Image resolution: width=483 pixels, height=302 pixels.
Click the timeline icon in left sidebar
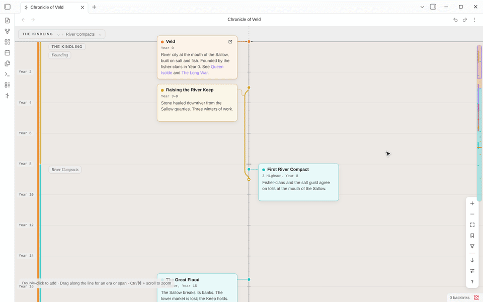pyautogui.click(x=8, y=96)
